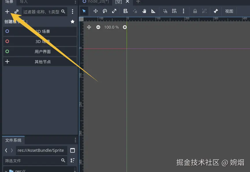250x172 pixels.
Task: Add a new scene tab
Action: (138, 2)
